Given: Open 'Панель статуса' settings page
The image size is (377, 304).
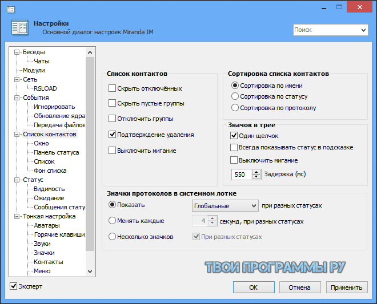Looking at the screenshot, I should [x=56, y=153].
